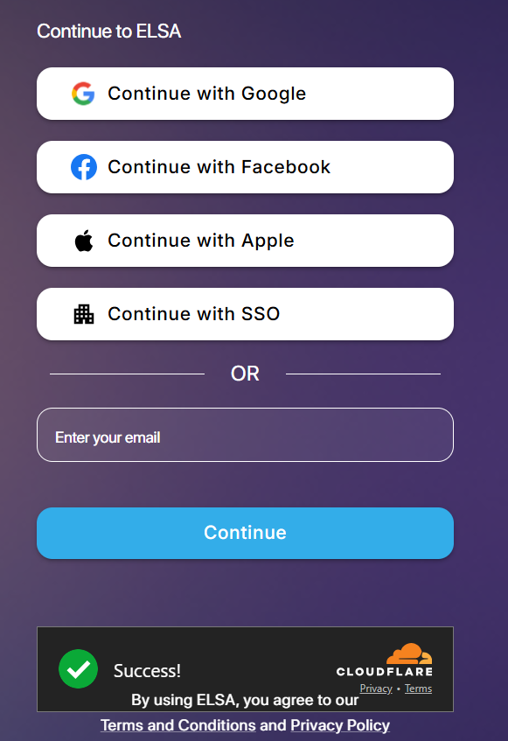Open Cloudflare Terms link

pyautogui.click(x=418, y=689)
